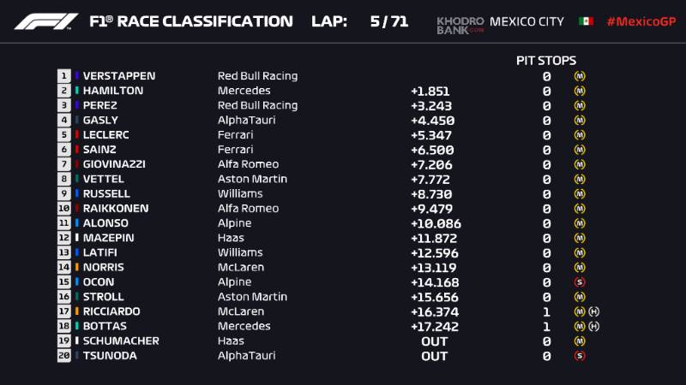Select the VERSTAPPEN driver name
Image resolution: width=686 pixels, height=385 pixels.
[x=119, y=76]
